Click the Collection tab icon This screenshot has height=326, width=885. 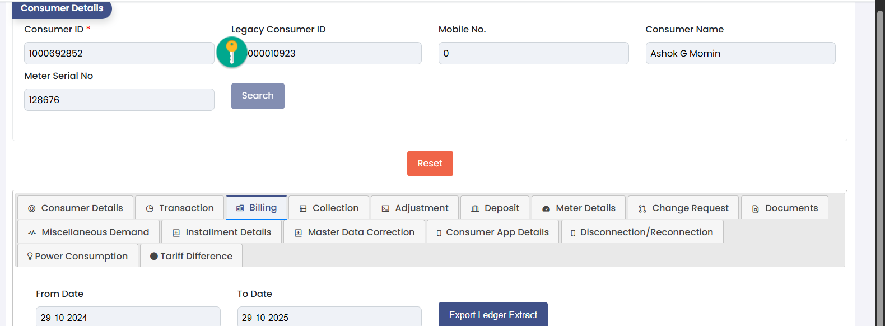303,208
